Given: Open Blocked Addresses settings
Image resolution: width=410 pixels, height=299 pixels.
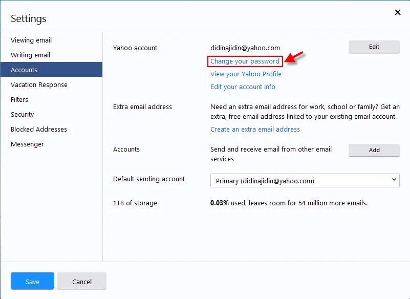Looking at the screenshot, I should click(x=51, y=129).
